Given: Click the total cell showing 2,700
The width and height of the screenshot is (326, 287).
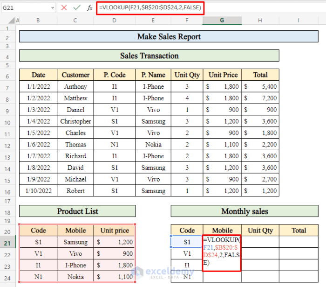Looking at the screenshot, I should point(260,179).
